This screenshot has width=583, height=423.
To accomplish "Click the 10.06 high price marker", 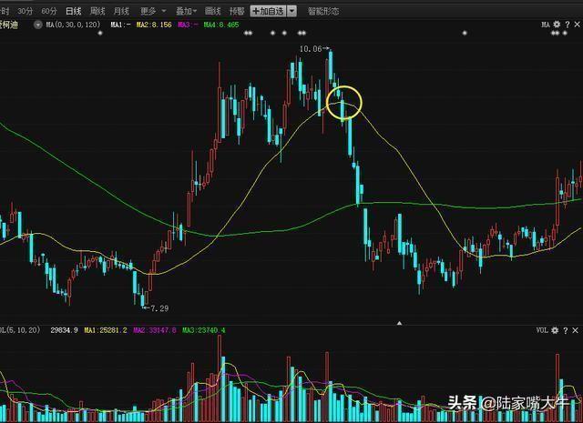I will coord(311,47).
